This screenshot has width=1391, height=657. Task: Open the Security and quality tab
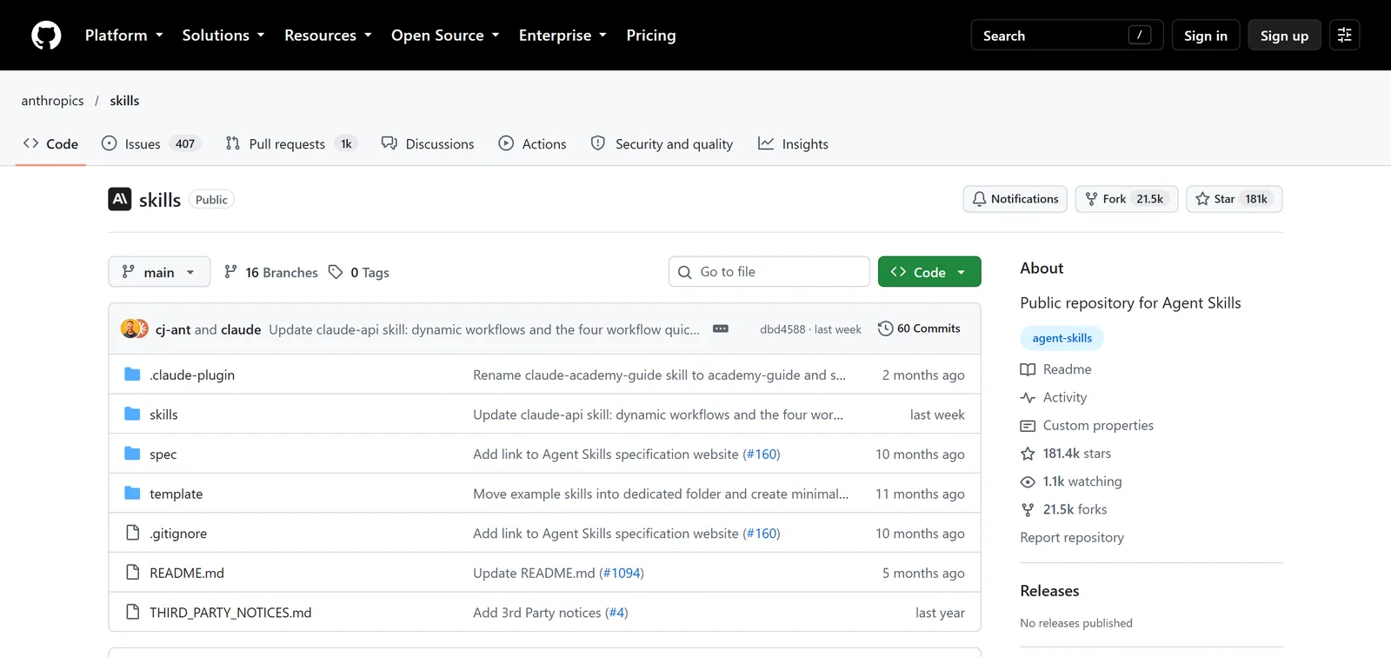pos(662,144)
